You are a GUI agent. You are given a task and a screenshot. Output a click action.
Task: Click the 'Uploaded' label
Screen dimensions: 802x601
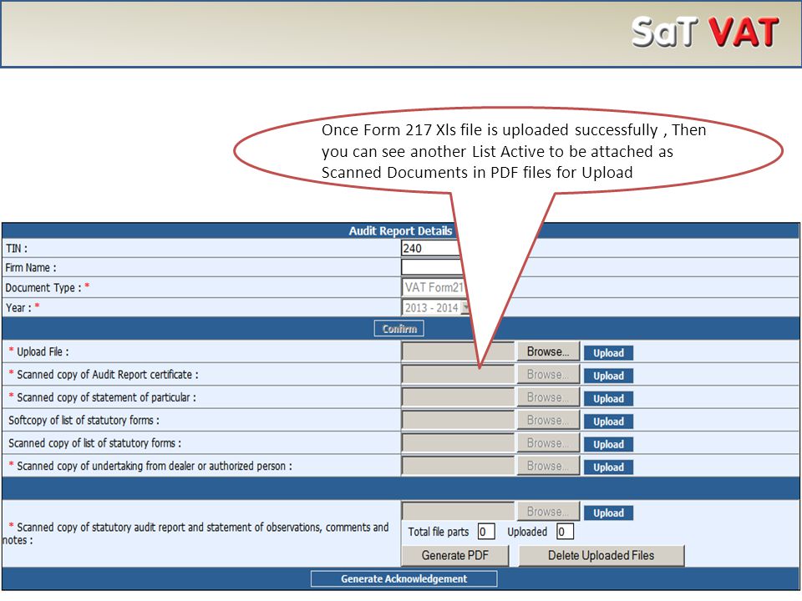(527, 532)
